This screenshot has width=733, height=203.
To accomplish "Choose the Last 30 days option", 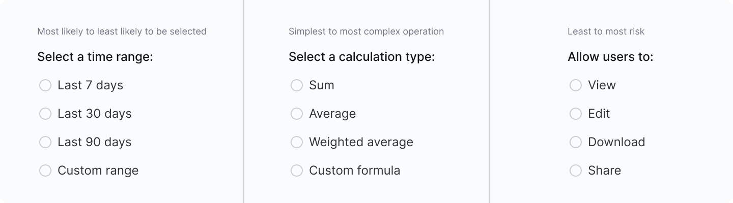I will pyautogui.click(x=45, y=114).
